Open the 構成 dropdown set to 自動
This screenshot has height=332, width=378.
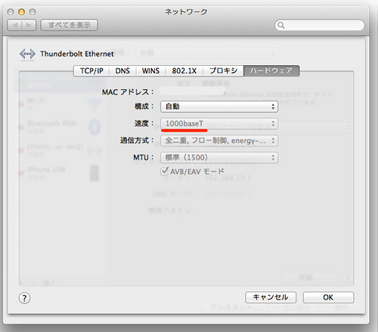(219, 107)
